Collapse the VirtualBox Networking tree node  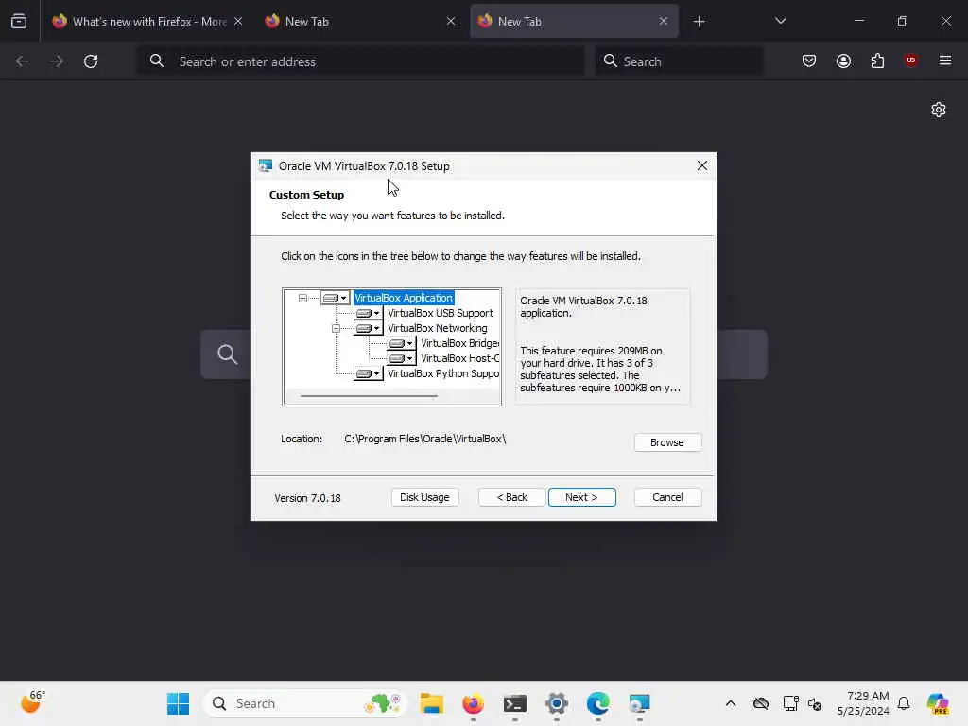336,328
